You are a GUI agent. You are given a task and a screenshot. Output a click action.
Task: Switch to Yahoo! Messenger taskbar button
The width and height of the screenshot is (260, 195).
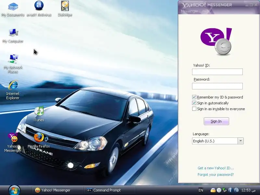click(x=57, y=190)
